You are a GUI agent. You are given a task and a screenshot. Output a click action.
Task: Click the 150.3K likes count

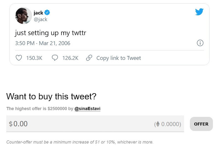[34, 58]
